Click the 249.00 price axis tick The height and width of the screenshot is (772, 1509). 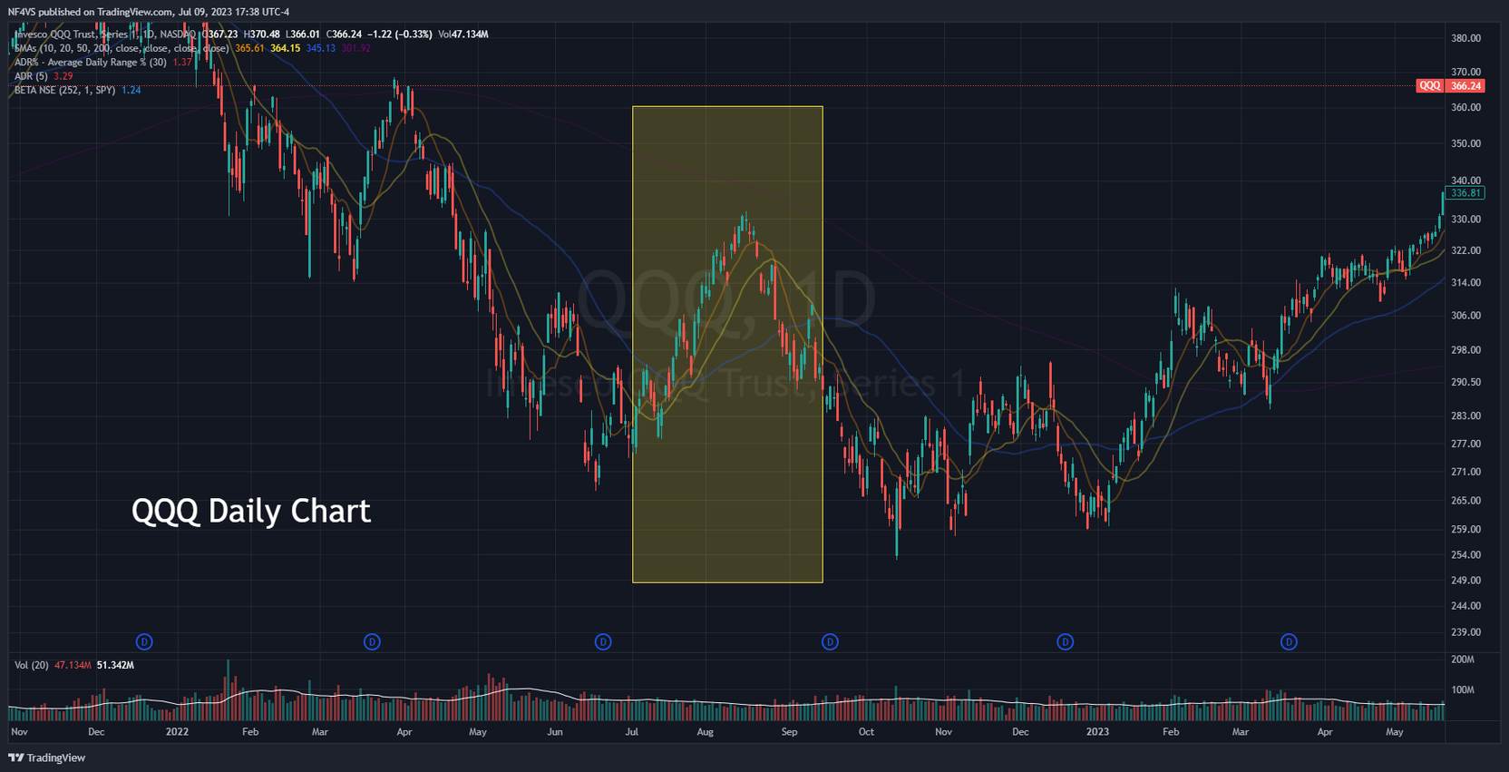tap(1465, 580)
